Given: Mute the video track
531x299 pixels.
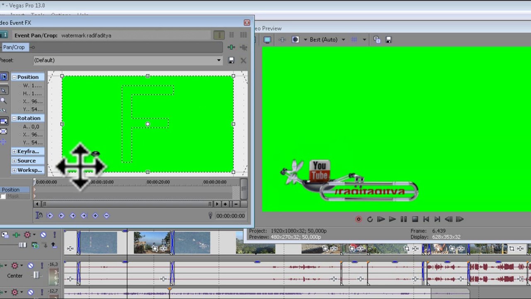Looking at the screenshot, I should [43, 235].
